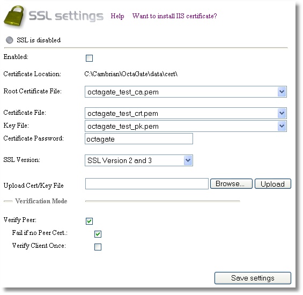Click the grey SSL disabled status indicator

[x=9, y=40]
